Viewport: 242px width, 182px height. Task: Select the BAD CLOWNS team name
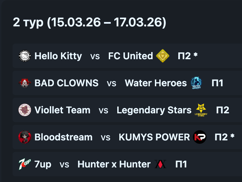point(66,83)
